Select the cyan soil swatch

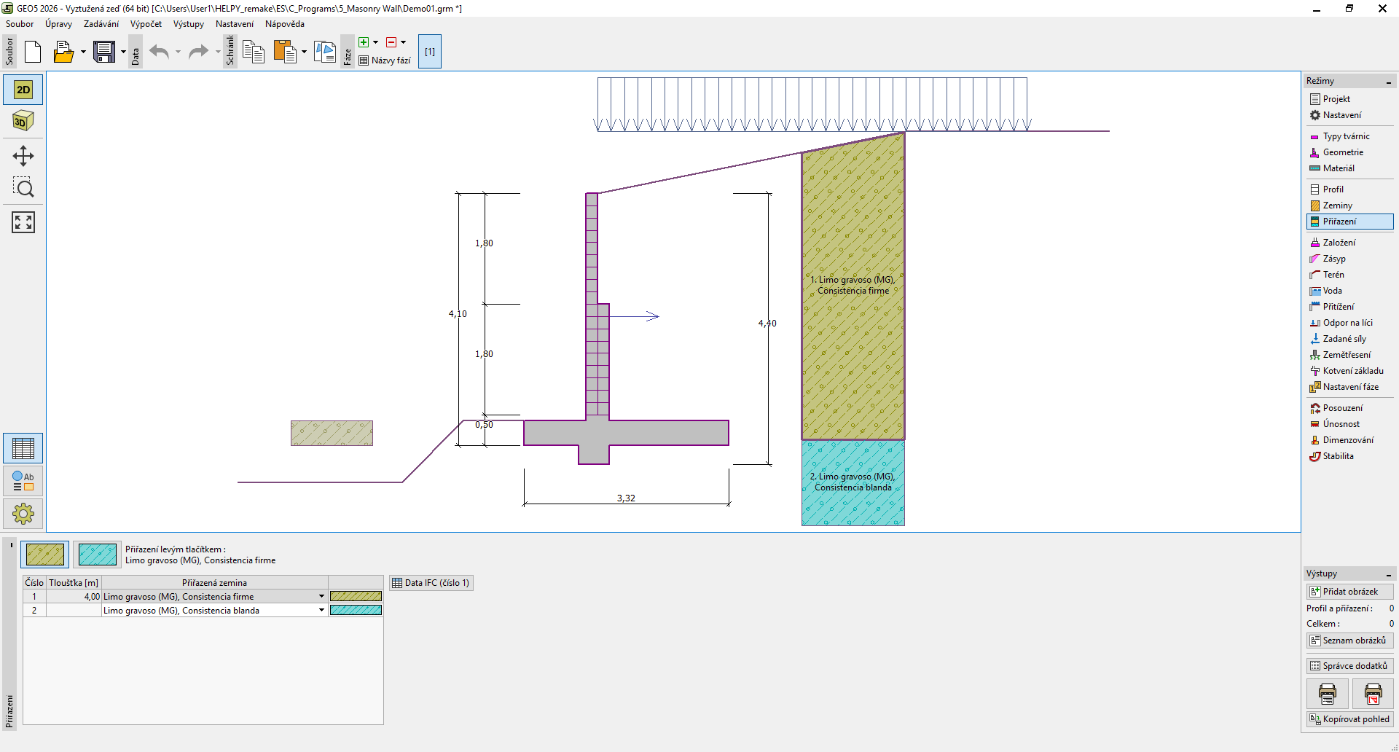tap(98, 555)
